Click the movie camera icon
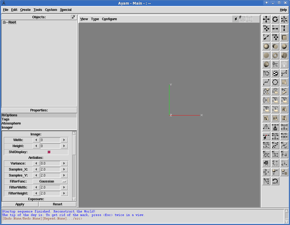This screenshot has height=225, width=290. point(266,163)
